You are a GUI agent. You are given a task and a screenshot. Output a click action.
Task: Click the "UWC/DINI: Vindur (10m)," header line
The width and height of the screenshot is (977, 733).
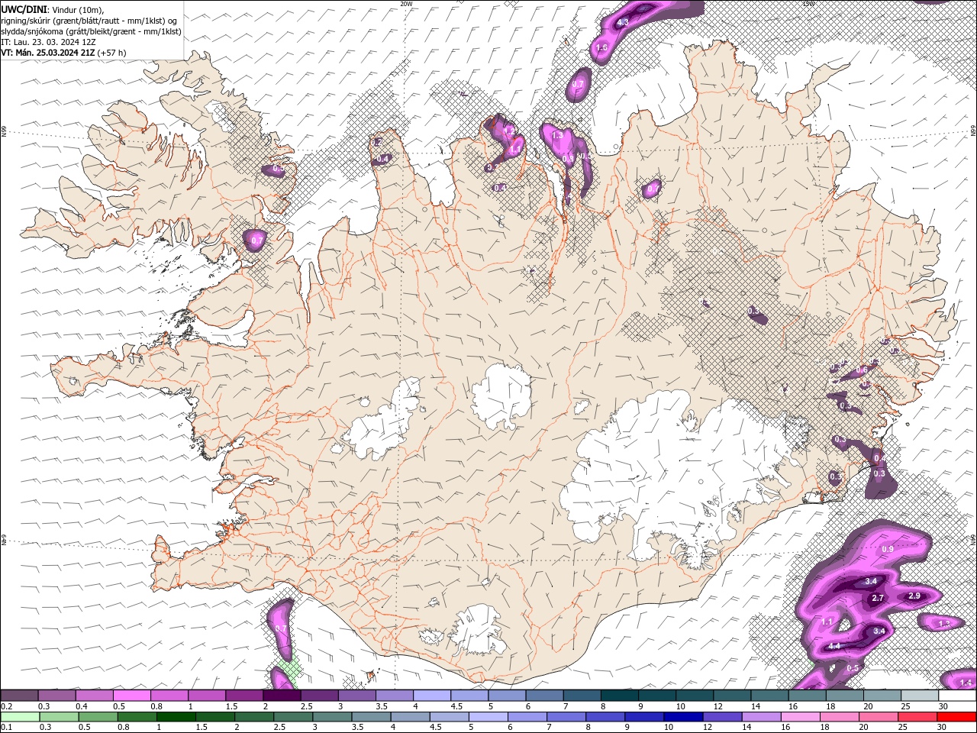(52, 9)
